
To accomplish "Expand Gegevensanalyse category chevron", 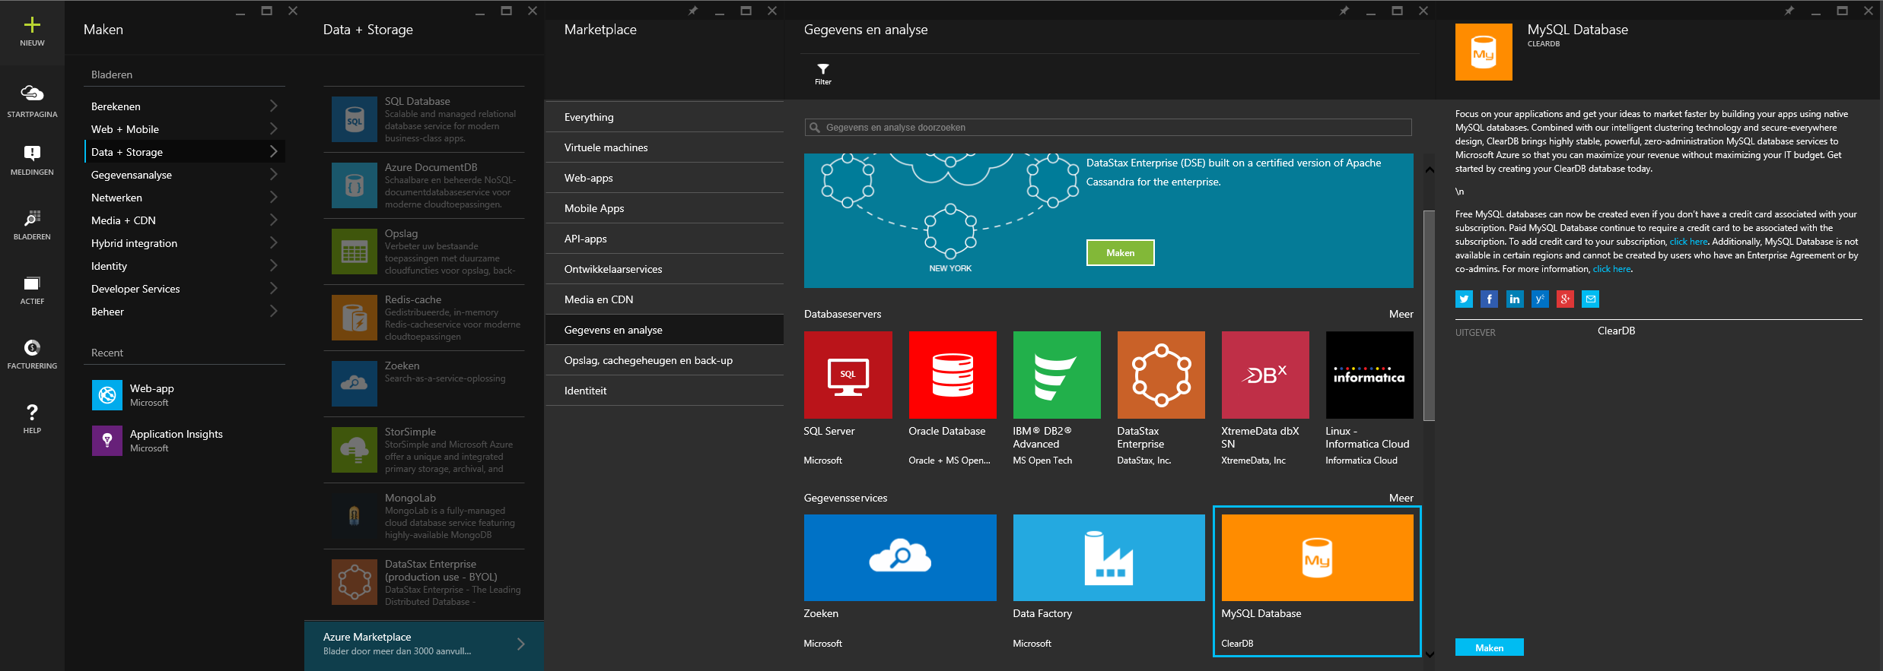I will pyautogui.click(x=274, y=175).
